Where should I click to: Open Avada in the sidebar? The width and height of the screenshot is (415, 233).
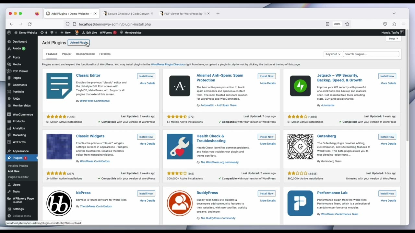click(x=17, y=48)
